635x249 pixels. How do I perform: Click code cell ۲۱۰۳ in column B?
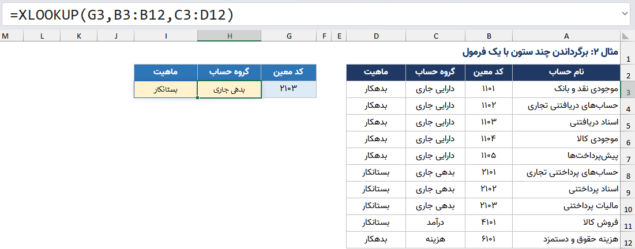click(x=489, y=206)
